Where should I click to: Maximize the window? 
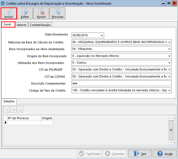click(169, 3)
